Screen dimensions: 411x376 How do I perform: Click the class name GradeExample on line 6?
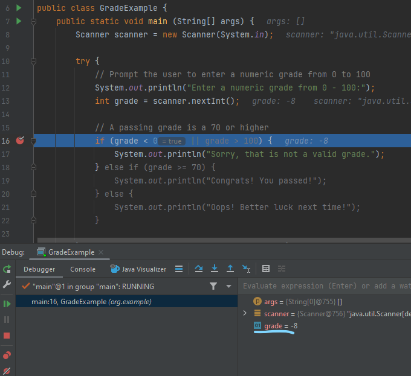pos(129,8)
